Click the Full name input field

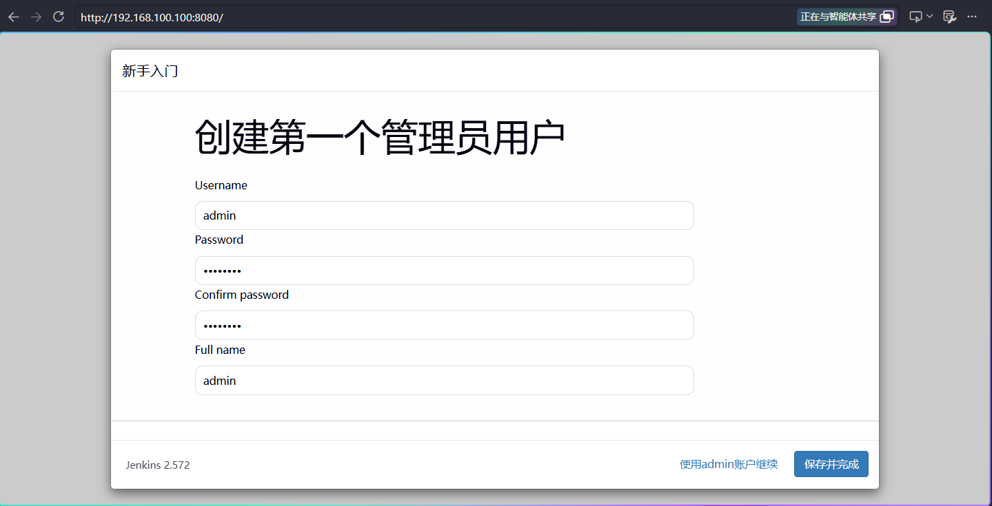[x=444, y=380]
